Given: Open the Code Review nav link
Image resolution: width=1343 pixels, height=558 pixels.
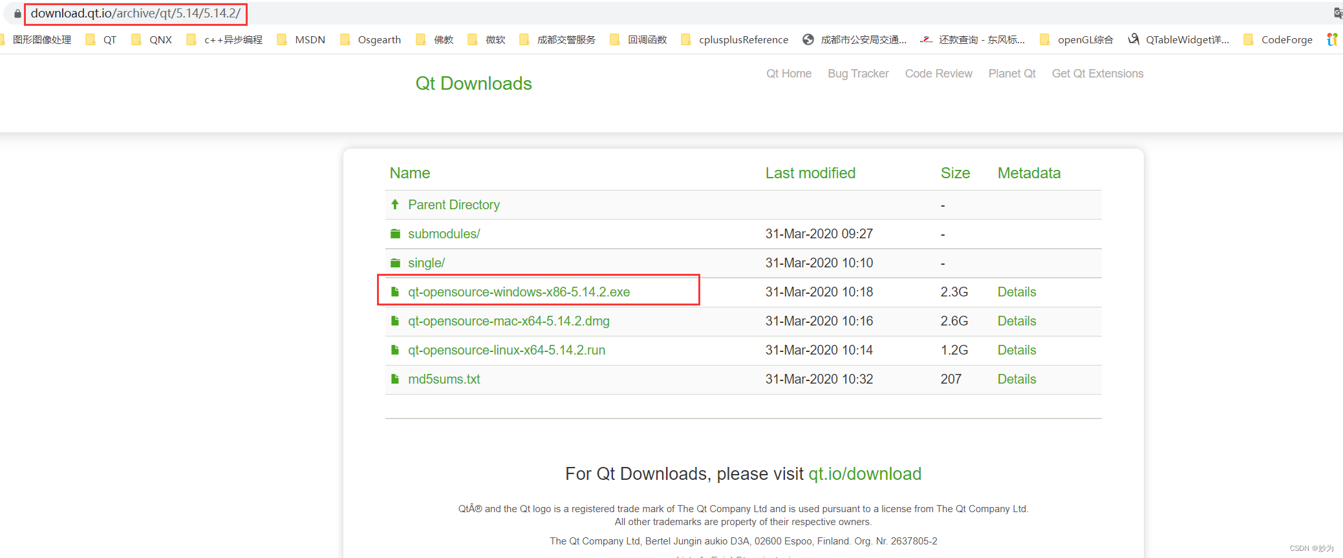Looking at the screenshot, I should tap(938, 74).
